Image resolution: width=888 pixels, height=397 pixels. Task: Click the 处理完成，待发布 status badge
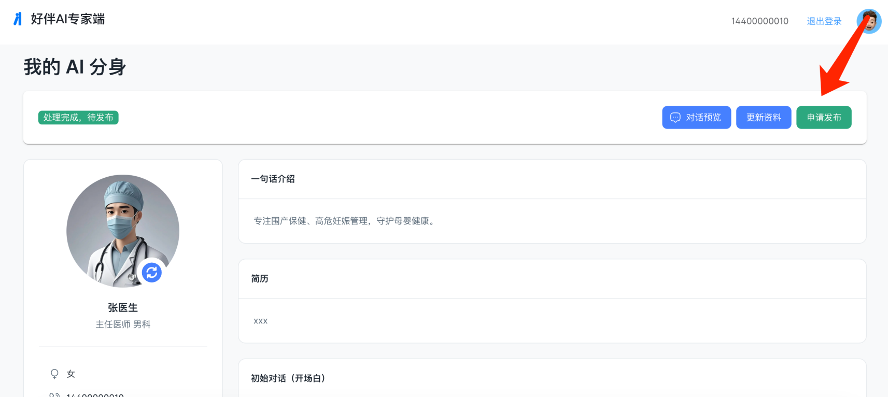pyautogui.click(x=78, y=118)
